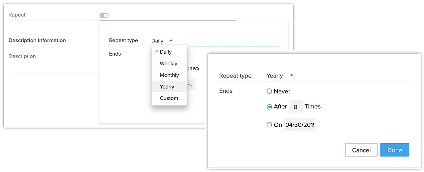Pick Monthly in the repeat type menu
Viewport: 424px width, 172px height.
click(169, 75)
